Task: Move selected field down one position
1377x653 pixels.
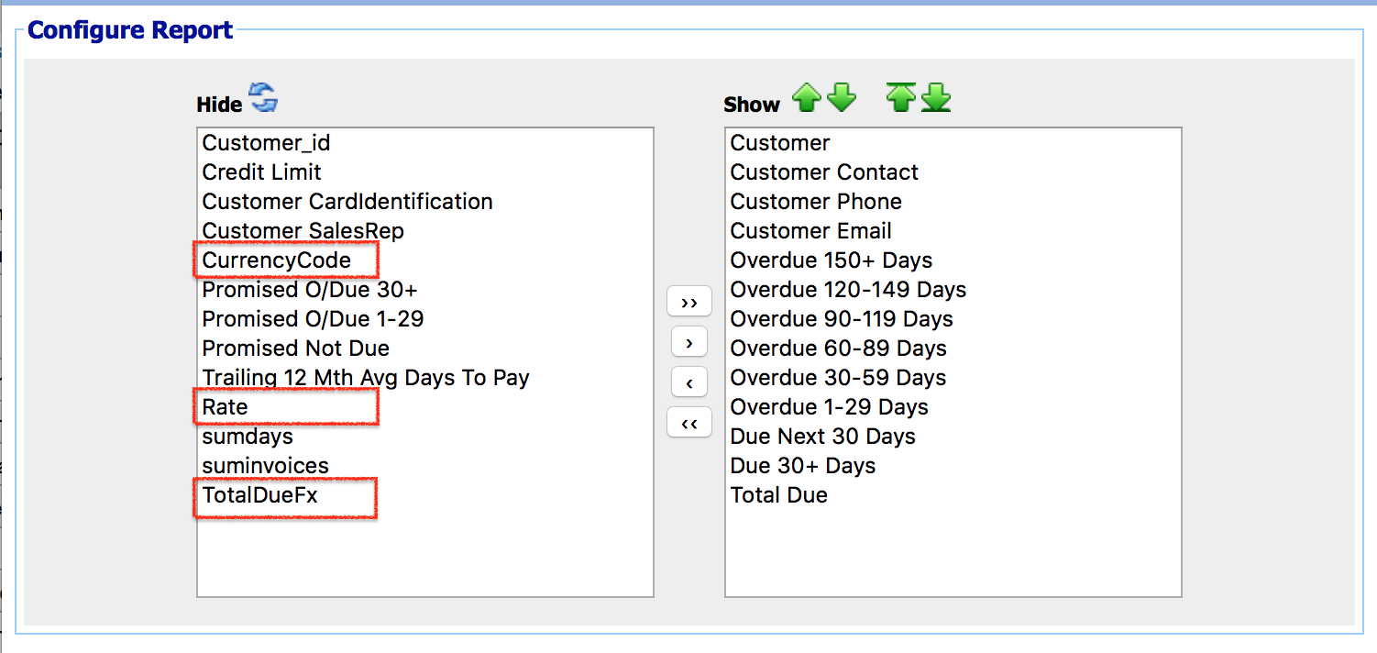Action: [842, 97]
